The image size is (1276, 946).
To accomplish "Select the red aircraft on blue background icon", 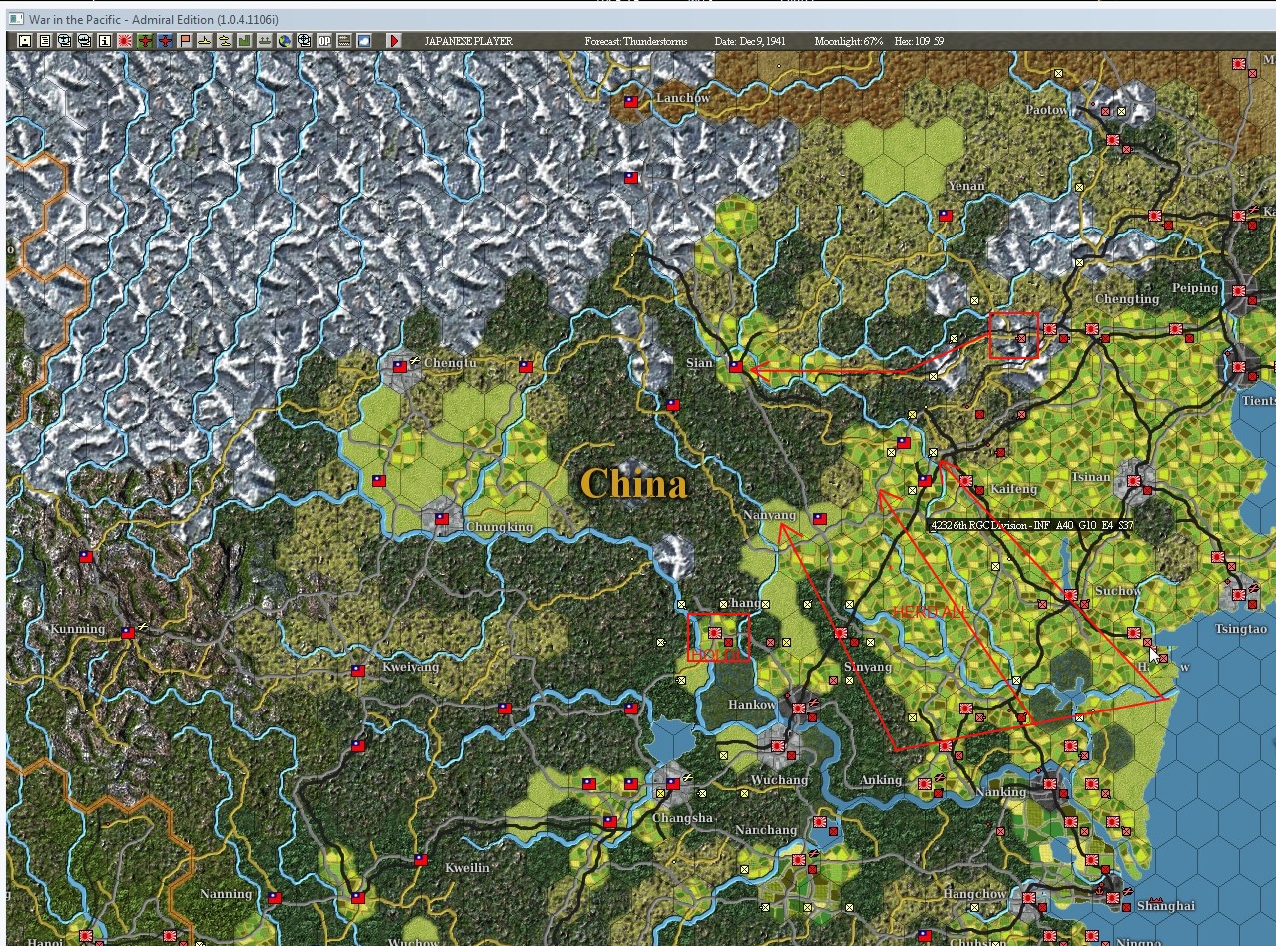I will (165, 41).
